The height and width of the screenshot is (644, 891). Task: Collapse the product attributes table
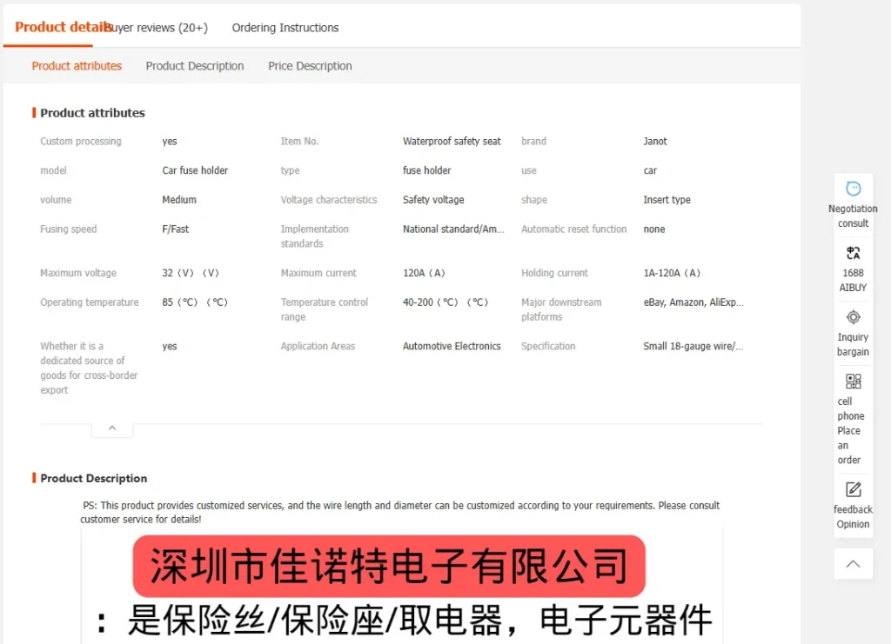(x=112, y=429)
